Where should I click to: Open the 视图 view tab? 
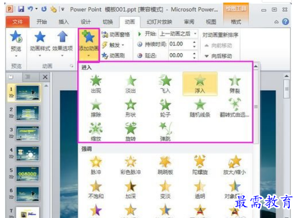click(211, 22)
